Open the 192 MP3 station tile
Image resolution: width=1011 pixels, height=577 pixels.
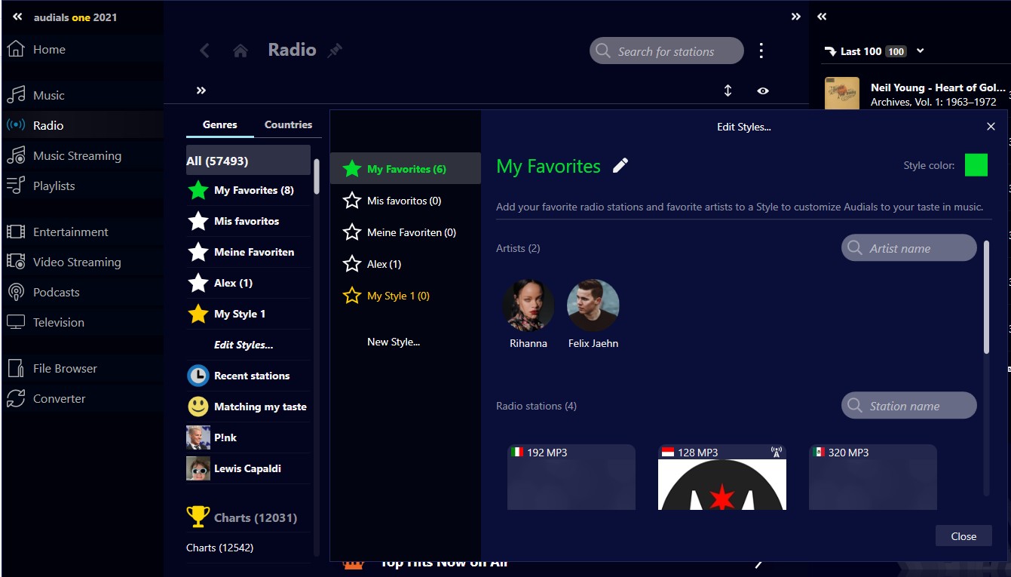[x=571, y=477]
